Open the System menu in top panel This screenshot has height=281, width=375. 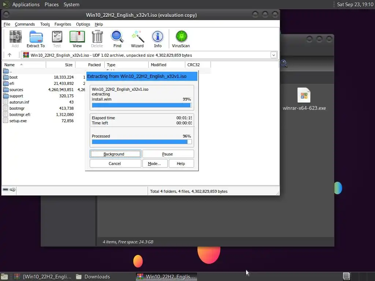point(71,4)
